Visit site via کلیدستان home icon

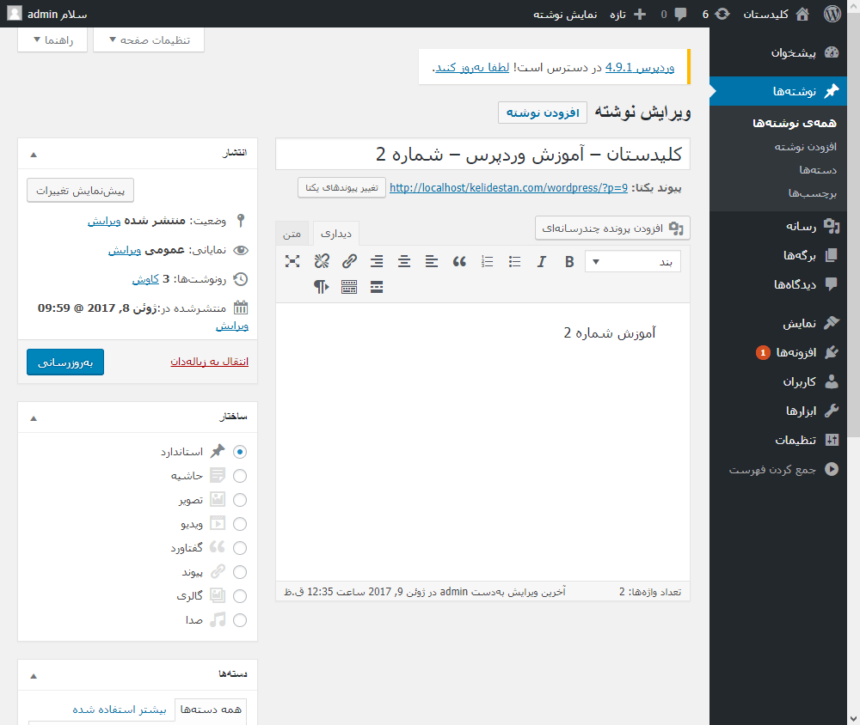(776, 14)
